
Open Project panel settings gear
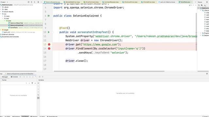38,2
